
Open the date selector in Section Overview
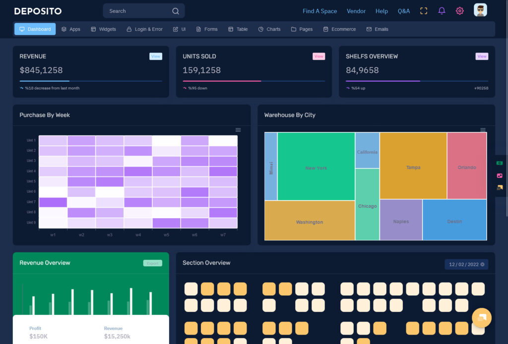(466, 264)
